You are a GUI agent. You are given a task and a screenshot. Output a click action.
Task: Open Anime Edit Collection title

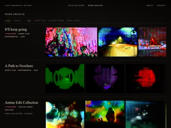tap(22, 102)
